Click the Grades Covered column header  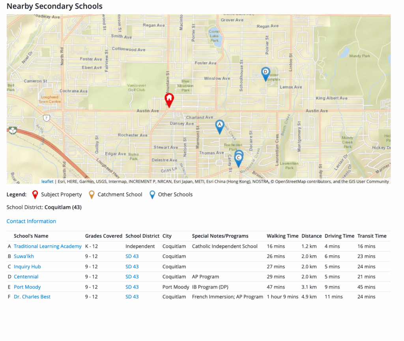pyautogui.click(x=104, y=236)
